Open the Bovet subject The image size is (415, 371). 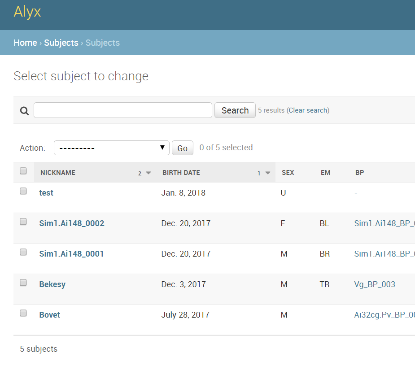[x=49, y=314]
